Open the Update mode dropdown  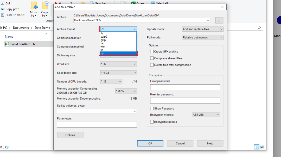[x=202, y=29]
